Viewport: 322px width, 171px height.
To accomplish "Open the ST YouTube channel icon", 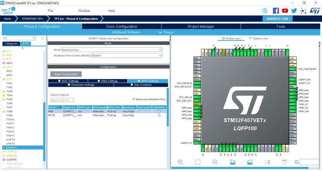I will pos(285,11).
